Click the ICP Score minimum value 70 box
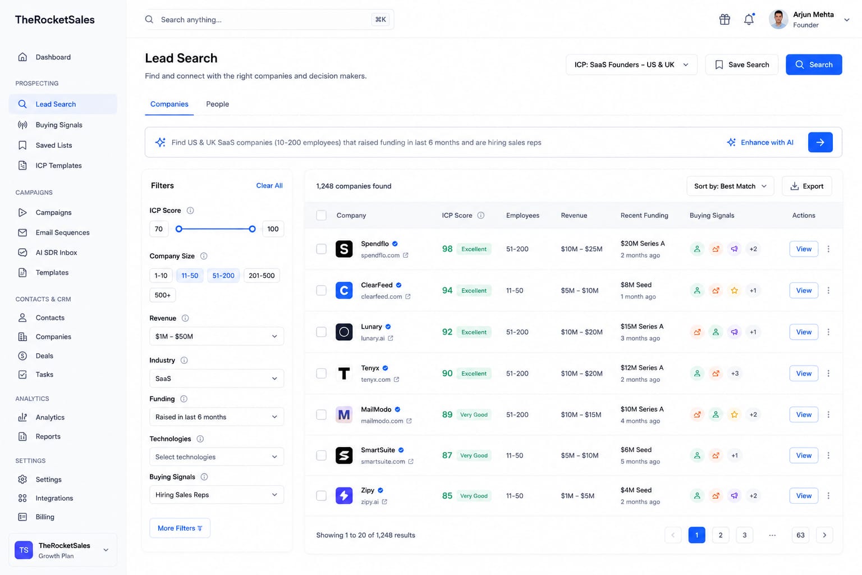862x575 pixels. tap(159, 229)
